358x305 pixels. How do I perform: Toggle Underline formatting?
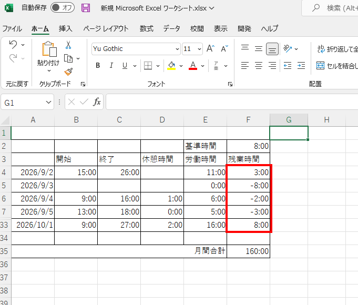125,66
